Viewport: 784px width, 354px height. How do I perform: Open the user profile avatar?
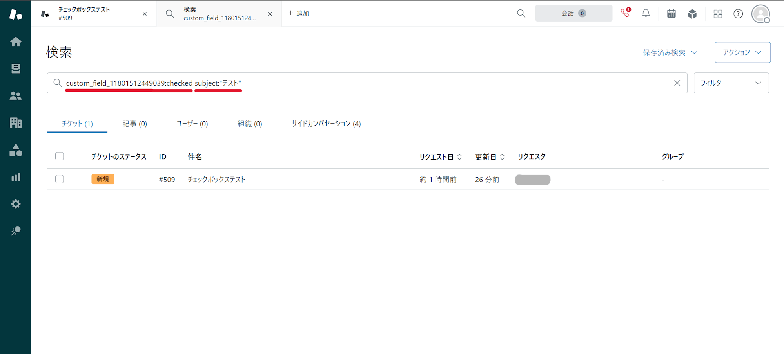[x=761, y=14]
